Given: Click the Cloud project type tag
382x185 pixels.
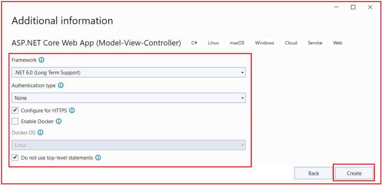Looking at the screenshot, I should point(291,43).
